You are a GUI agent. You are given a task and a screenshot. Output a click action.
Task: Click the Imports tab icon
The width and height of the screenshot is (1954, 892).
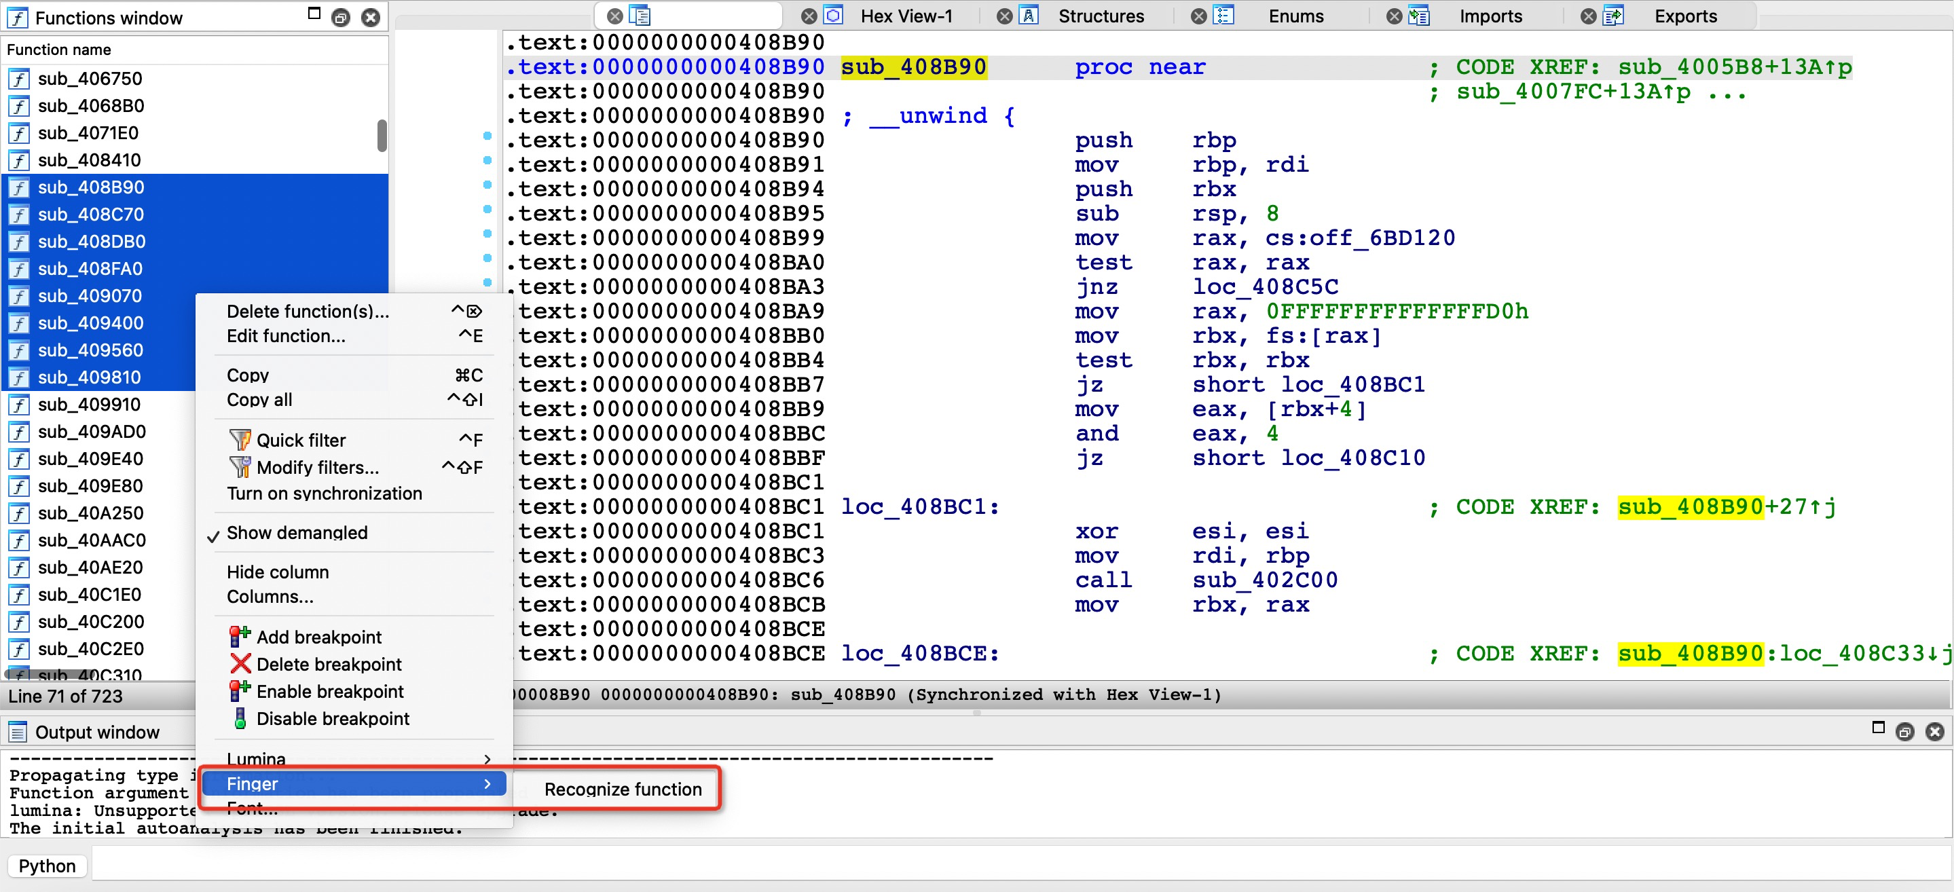(1418, 16)
